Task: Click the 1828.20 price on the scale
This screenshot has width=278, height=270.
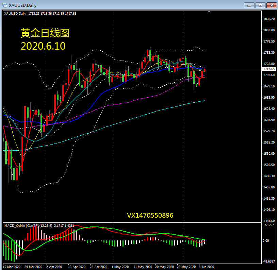Action: (269, 19)
